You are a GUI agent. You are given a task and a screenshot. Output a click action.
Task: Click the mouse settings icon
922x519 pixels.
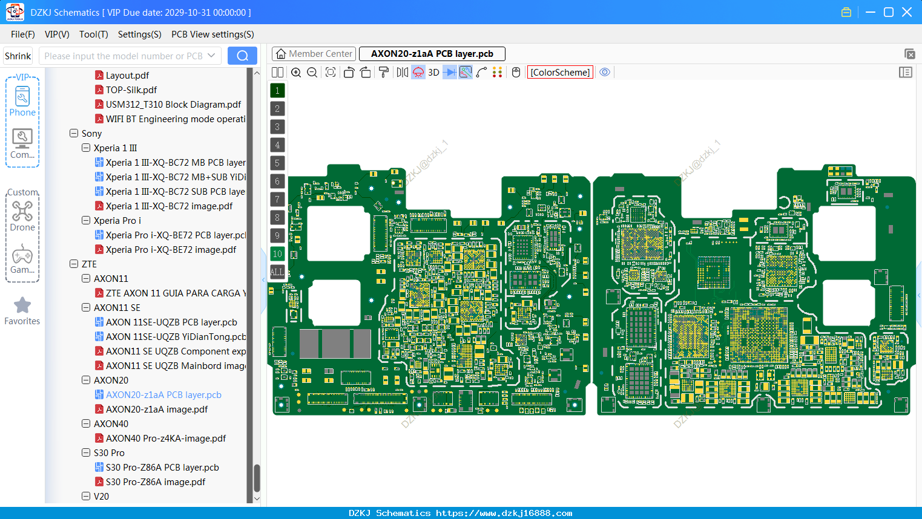tap(516, 72)
